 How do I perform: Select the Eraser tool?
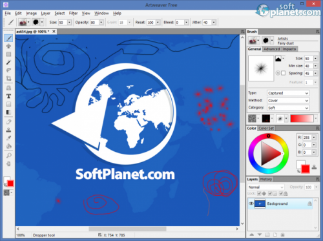point(8,121)
